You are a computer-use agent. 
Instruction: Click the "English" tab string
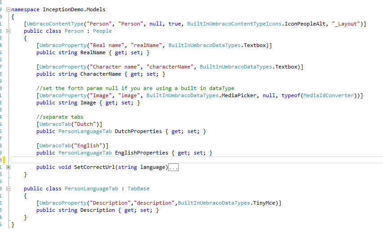88,146
